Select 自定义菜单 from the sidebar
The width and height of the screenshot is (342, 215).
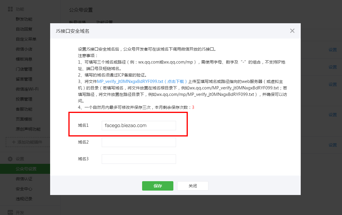coord(26,39)
